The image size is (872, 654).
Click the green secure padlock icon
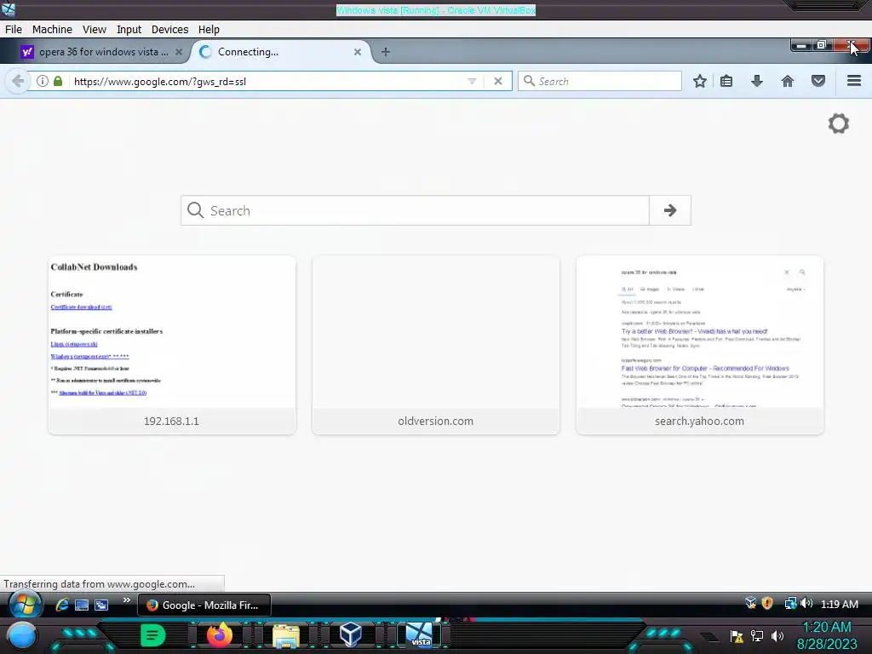[58, 81]
